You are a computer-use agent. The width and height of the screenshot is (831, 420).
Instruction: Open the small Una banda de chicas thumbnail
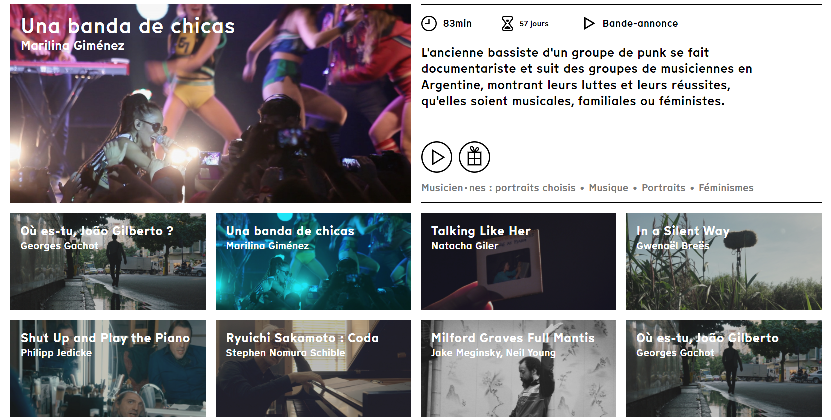313,262
